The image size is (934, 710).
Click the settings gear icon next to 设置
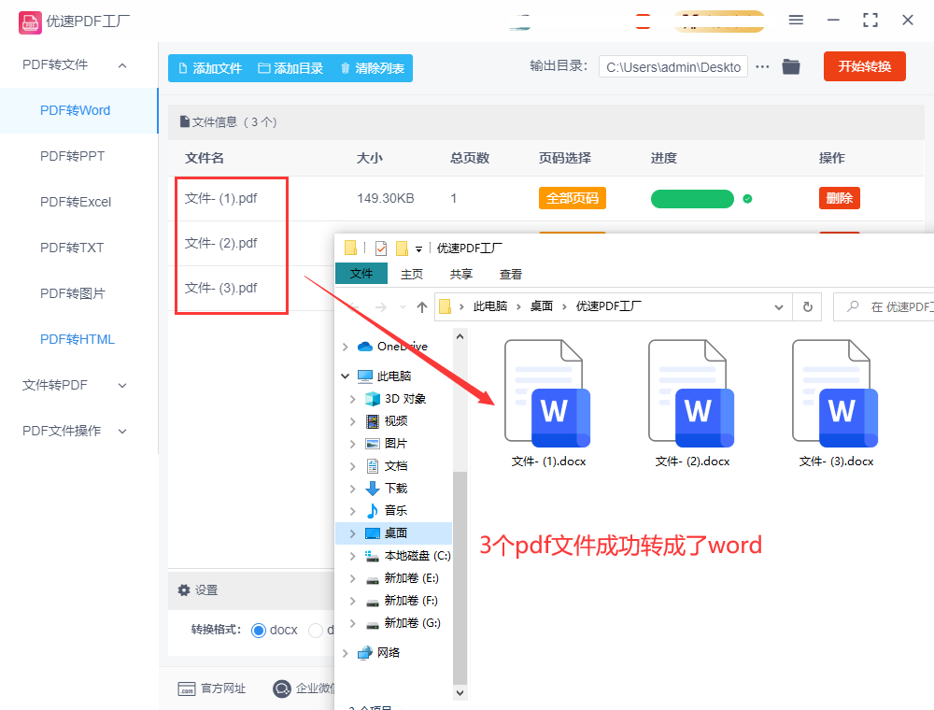click(x=184, y=590)
